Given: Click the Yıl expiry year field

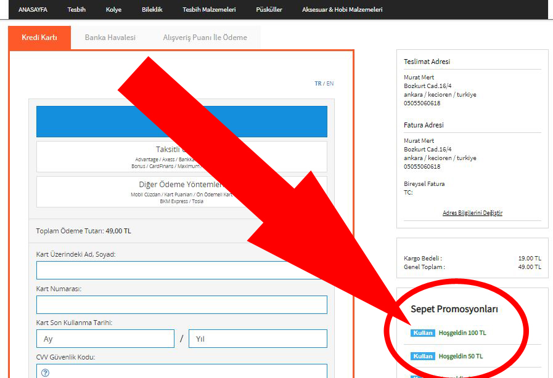Looking at the screenshot, I should pos(258,339).
